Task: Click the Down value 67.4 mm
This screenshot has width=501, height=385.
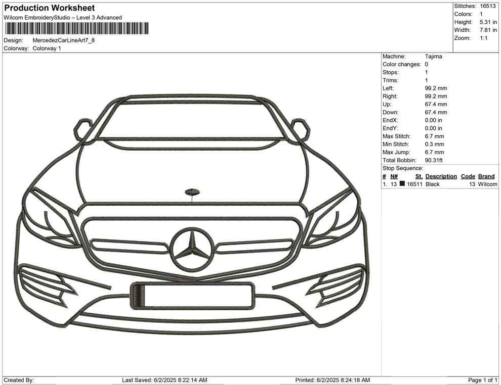Action: (436, 112)
